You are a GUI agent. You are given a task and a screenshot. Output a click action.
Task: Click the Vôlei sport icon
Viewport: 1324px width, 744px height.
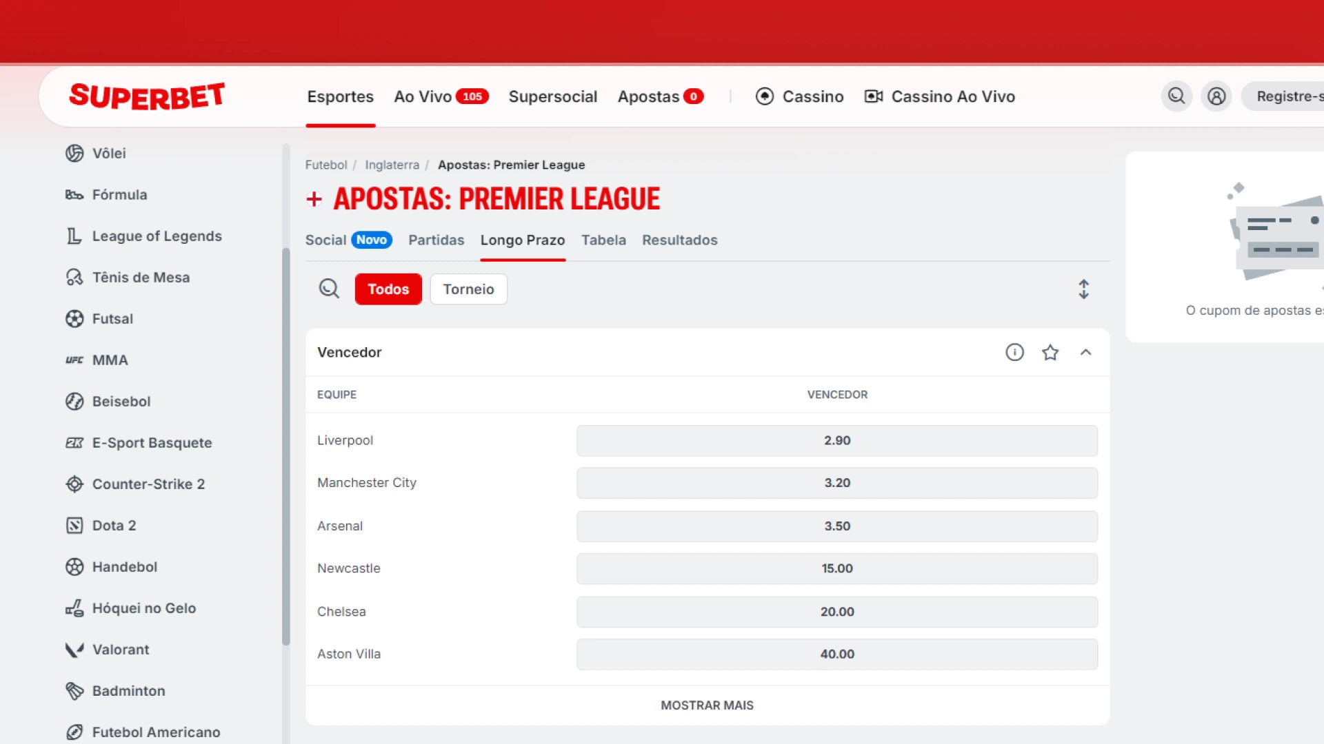[x=74, y=153]
